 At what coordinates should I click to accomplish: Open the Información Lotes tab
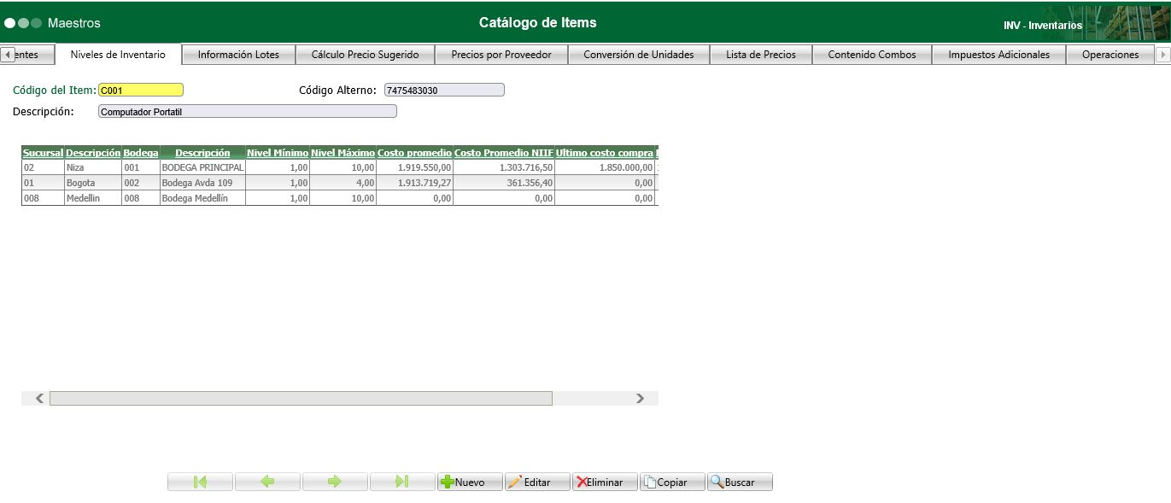[238, 54]
